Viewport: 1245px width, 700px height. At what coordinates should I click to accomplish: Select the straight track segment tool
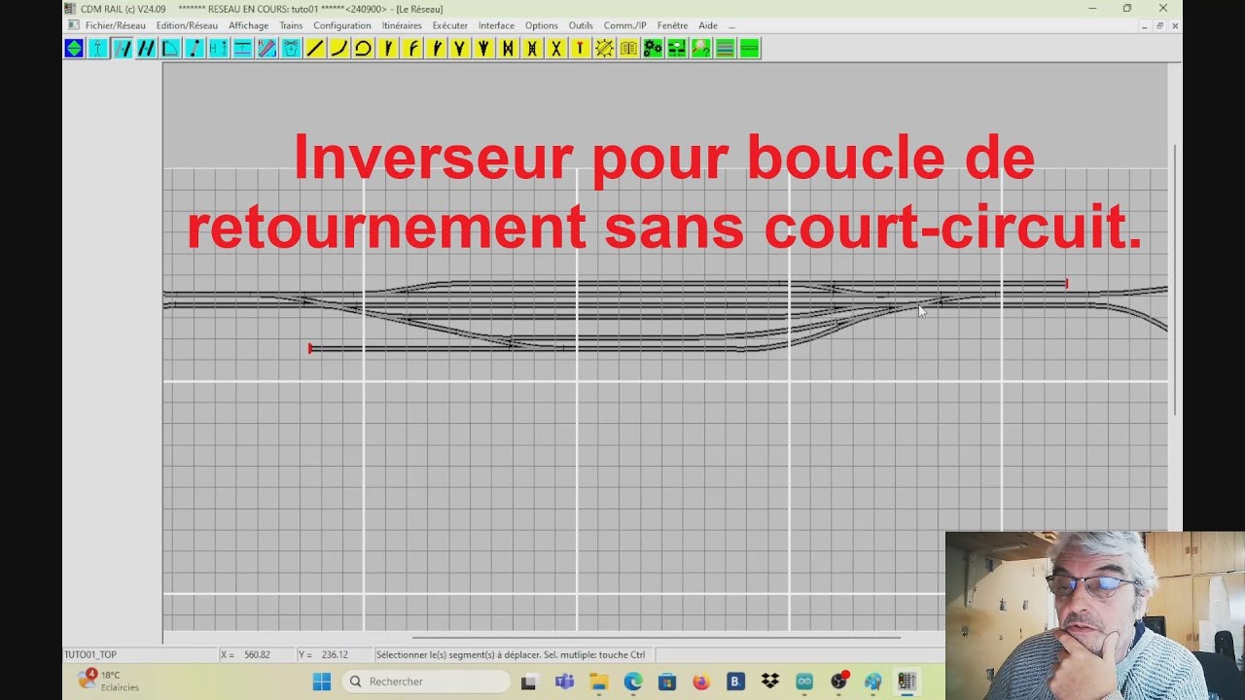[x=315, y=49]
